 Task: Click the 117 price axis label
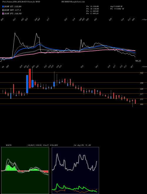(x=141, y=94)
